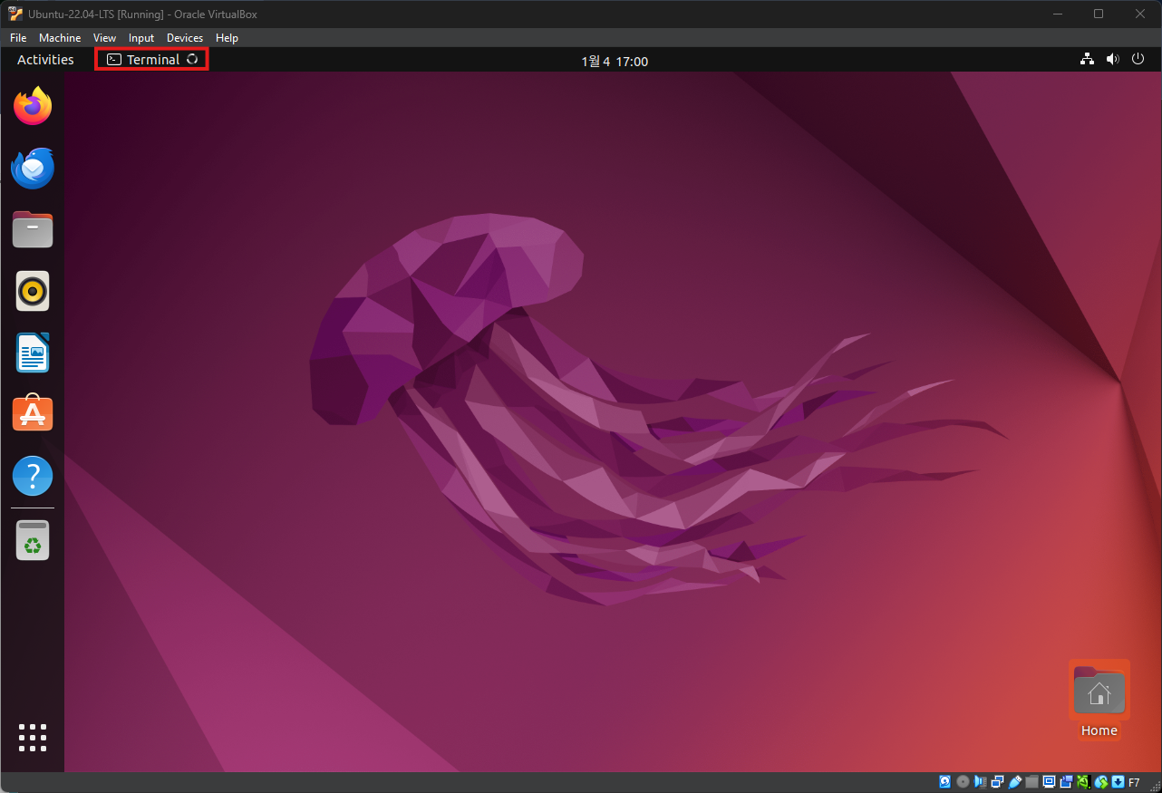Click the VirtualBox icon in the title bar
This screenshot has width=1162, height=793.
tap(15, 14)
